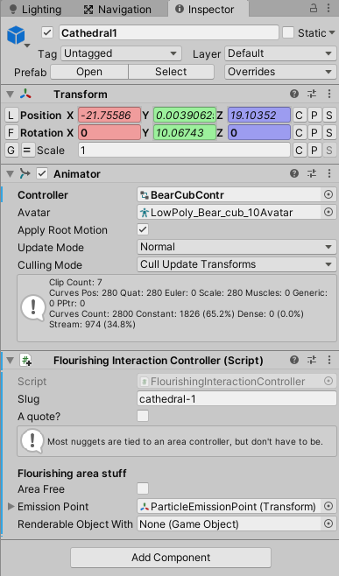The image size is (339, 576).
Task: Collapse Flourishing Interaction Controller foldout
Action: pyautogui.click(x=11, y=361)
